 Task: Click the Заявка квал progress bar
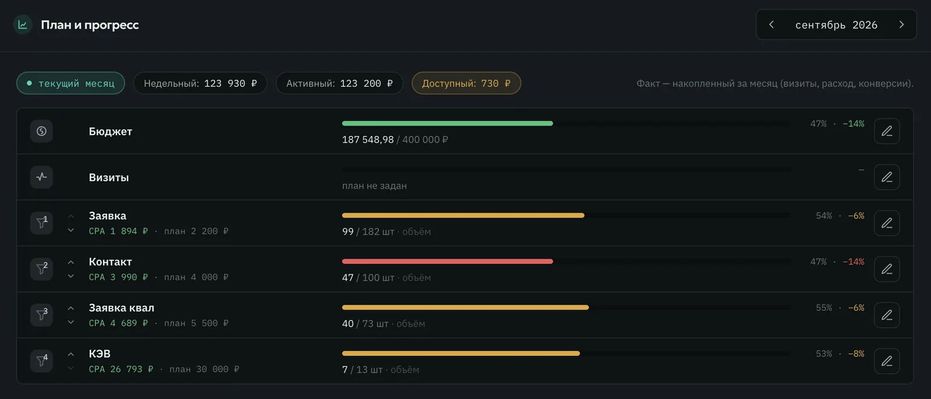click(x=465, y=308)
